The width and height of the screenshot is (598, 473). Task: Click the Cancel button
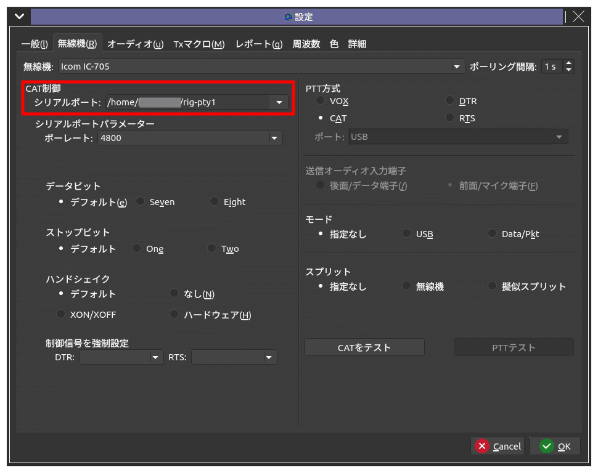498,446
